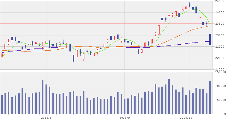Click the 24500 price axis label
This screenshot has height=119, width=226.
click(x=220, y=1)
